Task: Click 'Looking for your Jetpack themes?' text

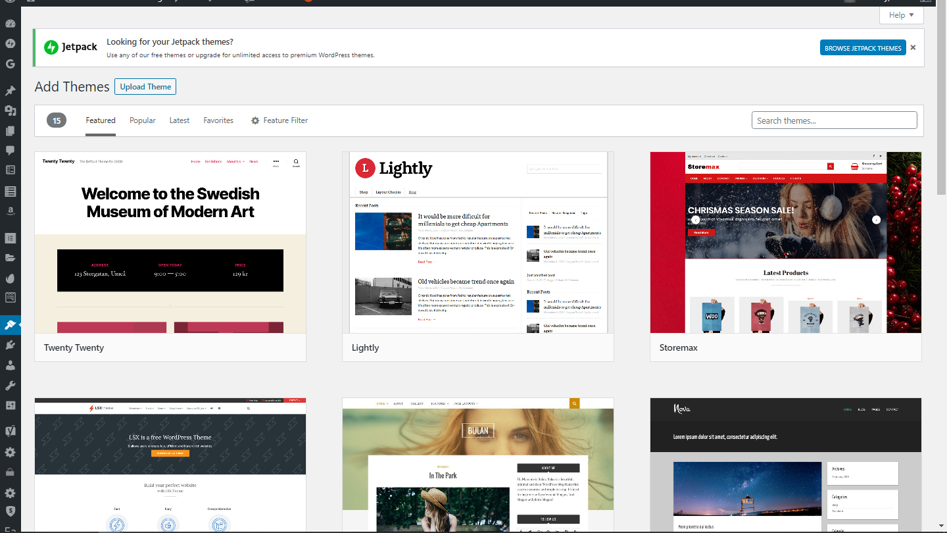Action: (x=170, y=42)
